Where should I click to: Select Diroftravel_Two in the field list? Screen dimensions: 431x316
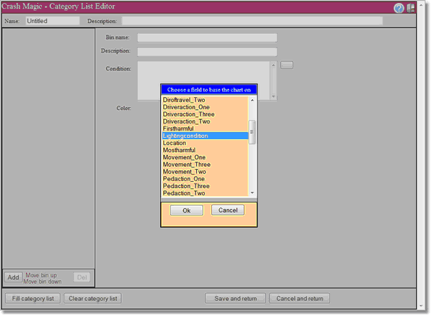click(205, 100)
